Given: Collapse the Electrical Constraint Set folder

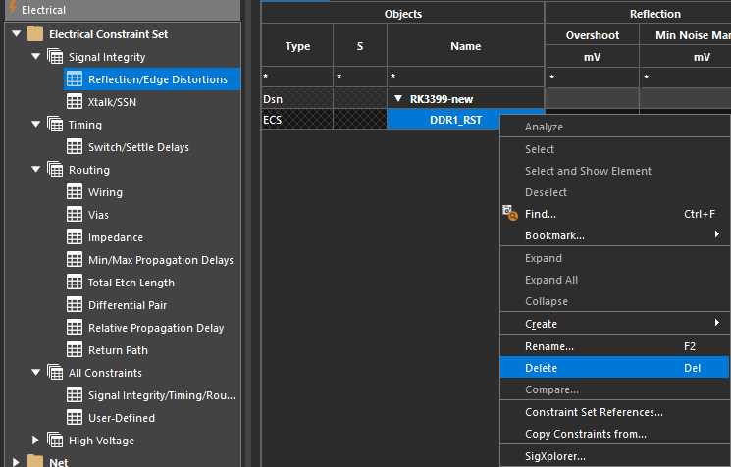Looking at the screenshot, I should [x=16, y=34].
